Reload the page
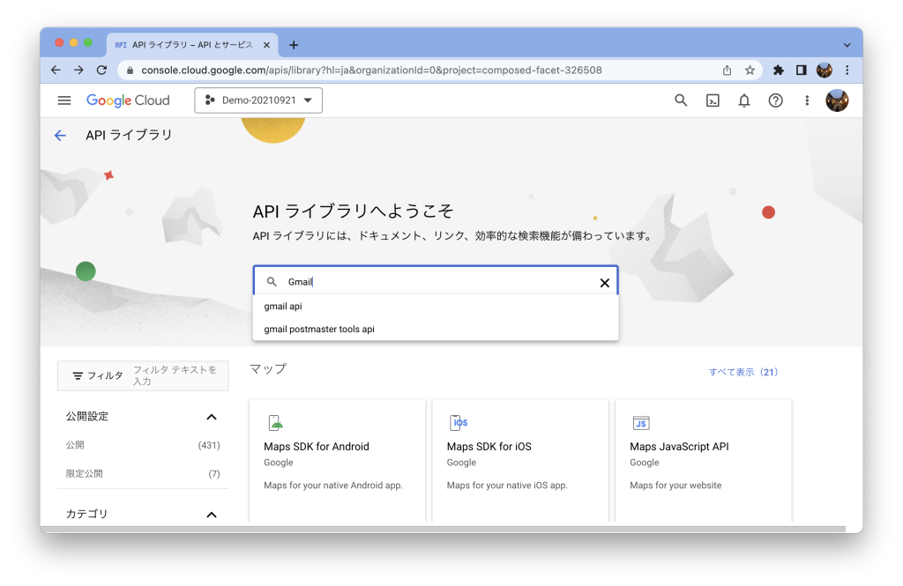903x586 pixels. point(102,70)
